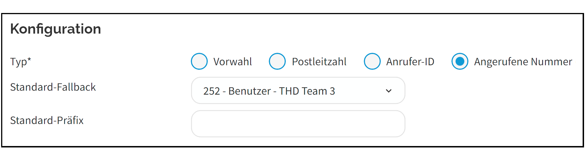Click the Typ field label
The width and height of the screenshot is (588, 161).
pyautogui.click(x=18, y=62)
